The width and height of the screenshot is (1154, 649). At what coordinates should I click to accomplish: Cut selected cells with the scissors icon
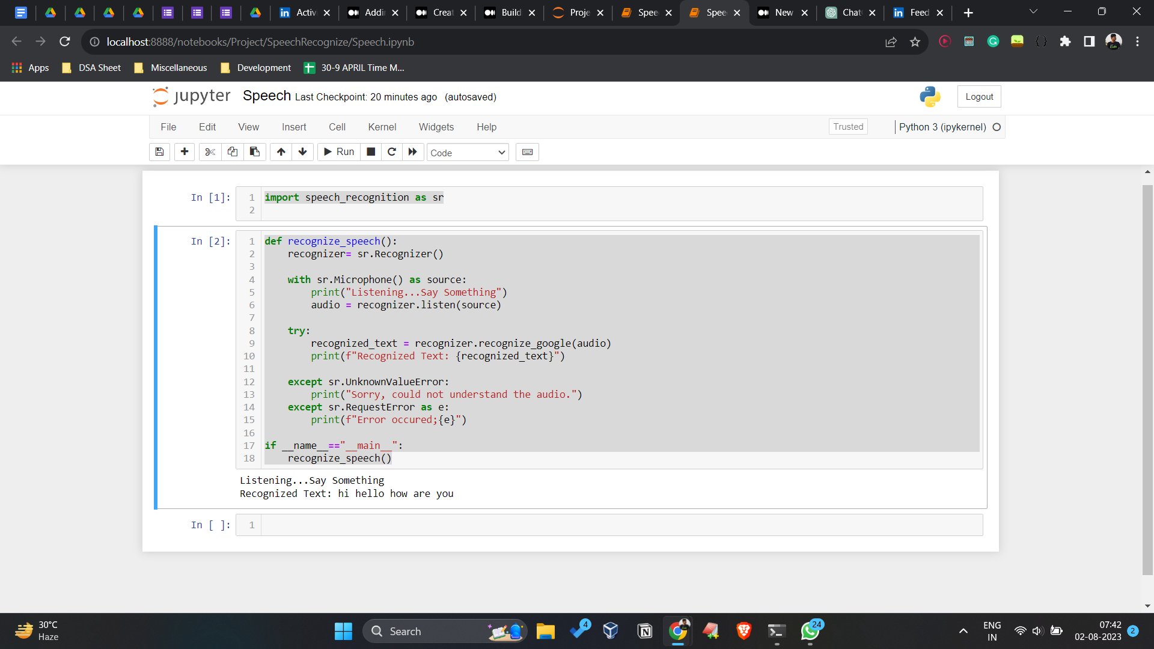(x=210, y=152)
